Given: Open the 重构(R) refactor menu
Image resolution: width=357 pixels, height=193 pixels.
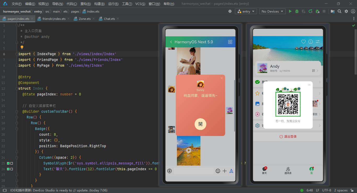Looking at the screenshot, I should 85,4.
